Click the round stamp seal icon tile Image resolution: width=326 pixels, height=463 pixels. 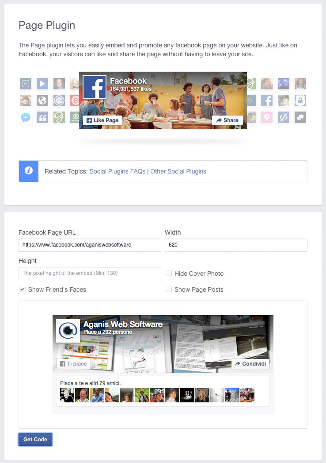(59, 100)
